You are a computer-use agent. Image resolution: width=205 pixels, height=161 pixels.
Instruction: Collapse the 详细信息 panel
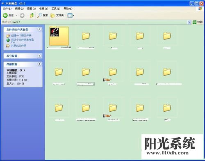39,64
